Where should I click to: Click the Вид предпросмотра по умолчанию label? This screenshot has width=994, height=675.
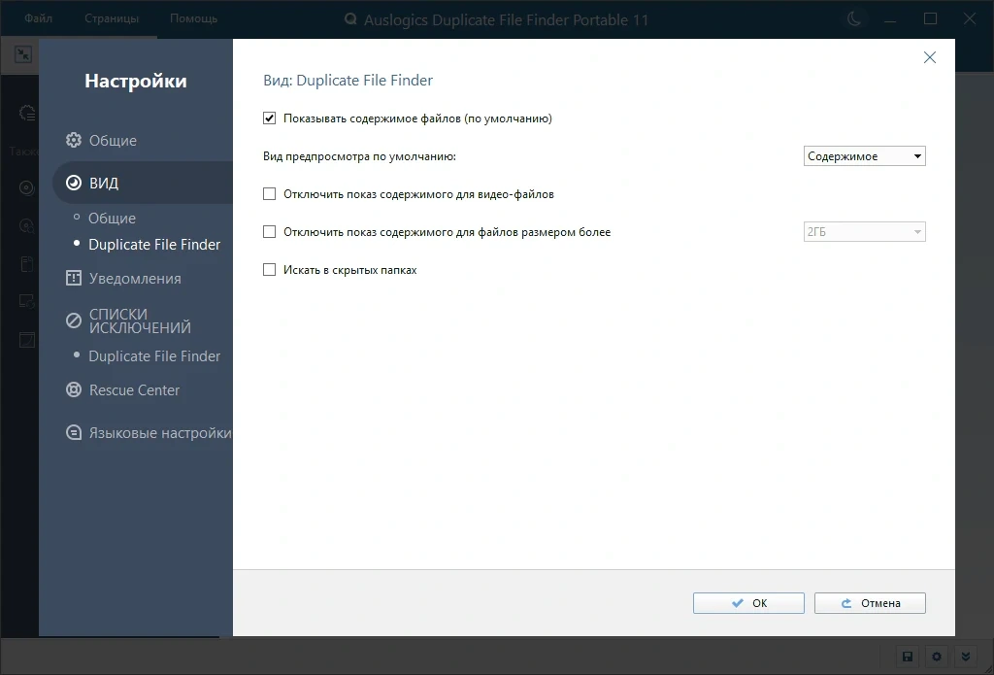[359, 156]
